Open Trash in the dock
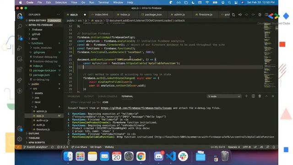Screen dimensions: 293x165 225,156
